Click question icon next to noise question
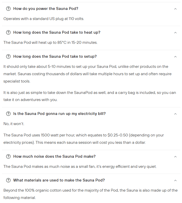Viewport: 182px width, 203px height. click(8, 156)
